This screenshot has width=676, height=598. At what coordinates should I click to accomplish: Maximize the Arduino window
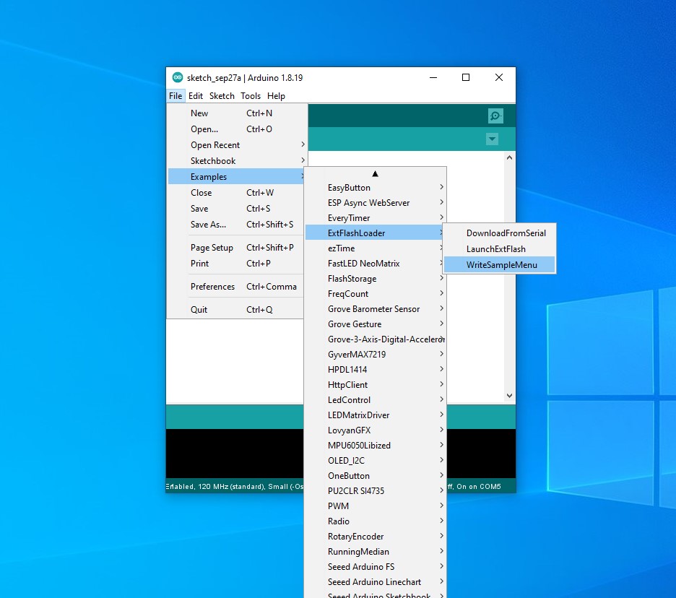(466, 77)
